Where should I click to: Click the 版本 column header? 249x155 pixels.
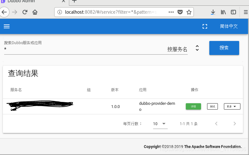point(115,90)
